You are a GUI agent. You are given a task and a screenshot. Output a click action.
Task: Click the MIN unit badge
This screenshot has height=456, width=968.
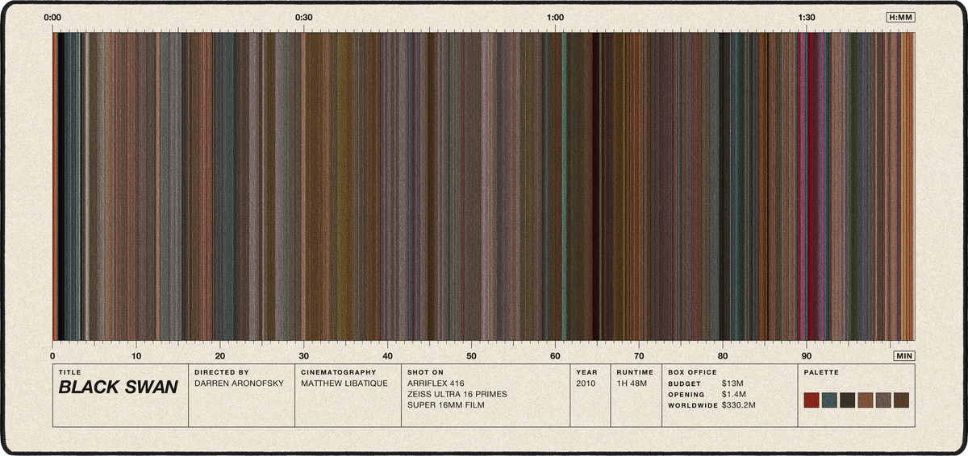[x=904, y=355]
